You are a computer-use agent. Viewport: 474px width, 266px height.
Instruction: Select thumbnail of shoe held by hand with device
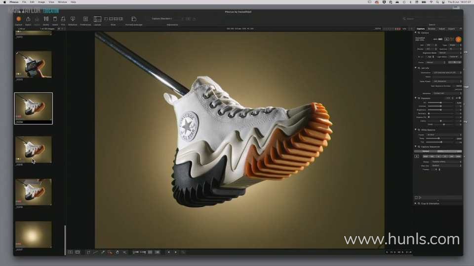[x=33, y=64]
